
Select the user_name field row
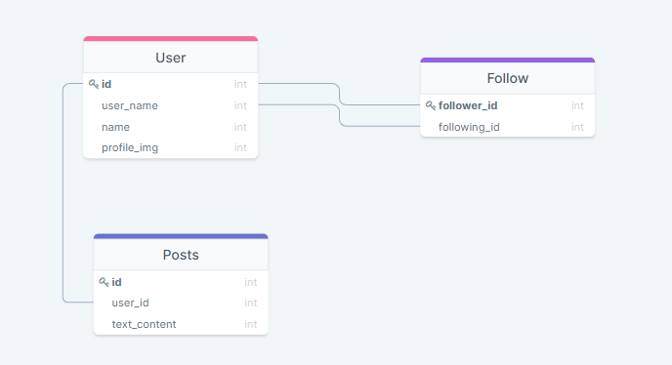[x=171, y=105]
